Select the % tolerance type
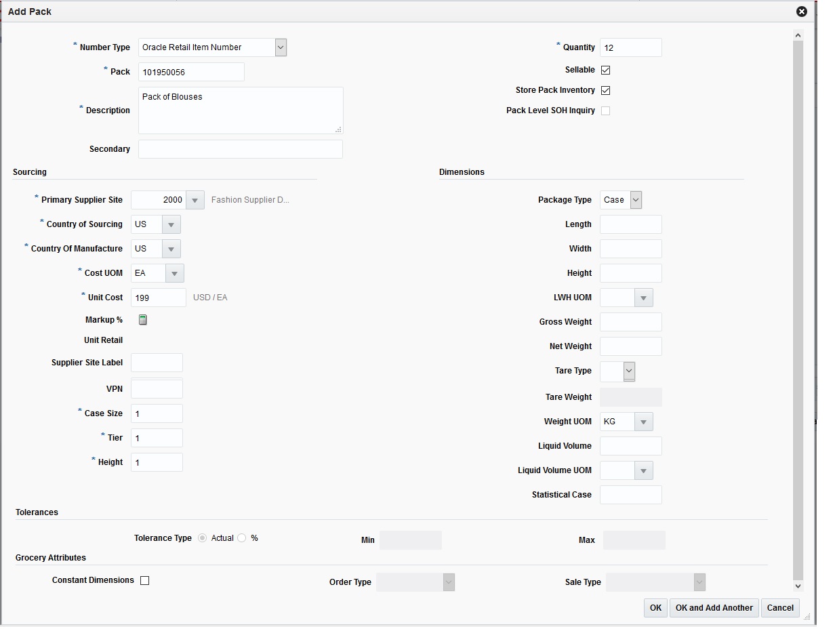835x629 pixels. point(241,537)
